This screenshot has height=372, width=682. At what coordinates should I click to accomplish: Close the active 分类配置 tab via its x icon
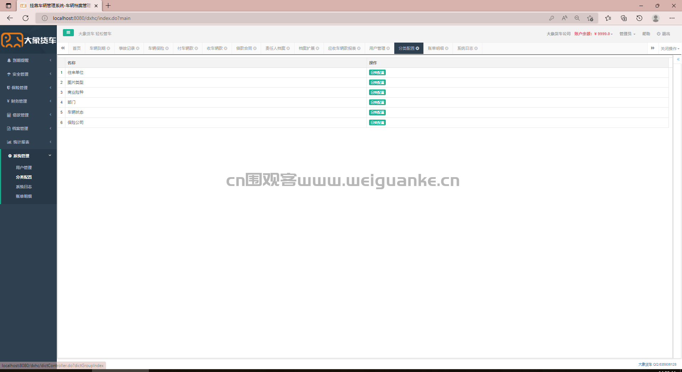pyautogui.click(x=417, y=48)
